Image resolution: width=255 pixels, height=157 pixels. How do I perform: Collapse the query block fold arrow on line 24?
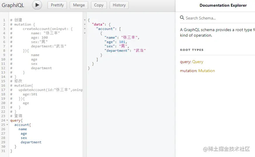tap(7, 120)
